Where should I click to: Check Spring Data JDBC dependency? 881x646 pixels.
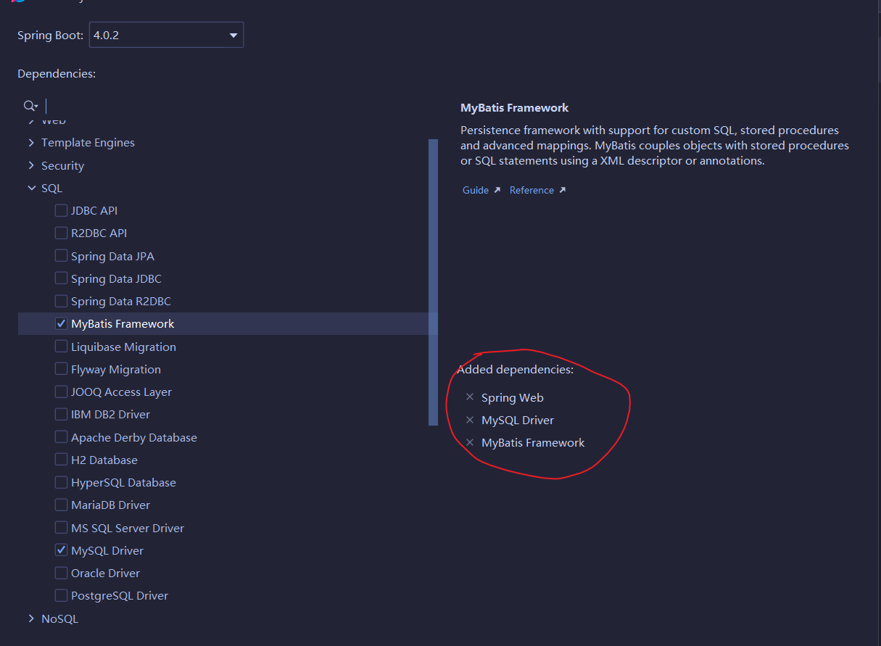[62, 278]
